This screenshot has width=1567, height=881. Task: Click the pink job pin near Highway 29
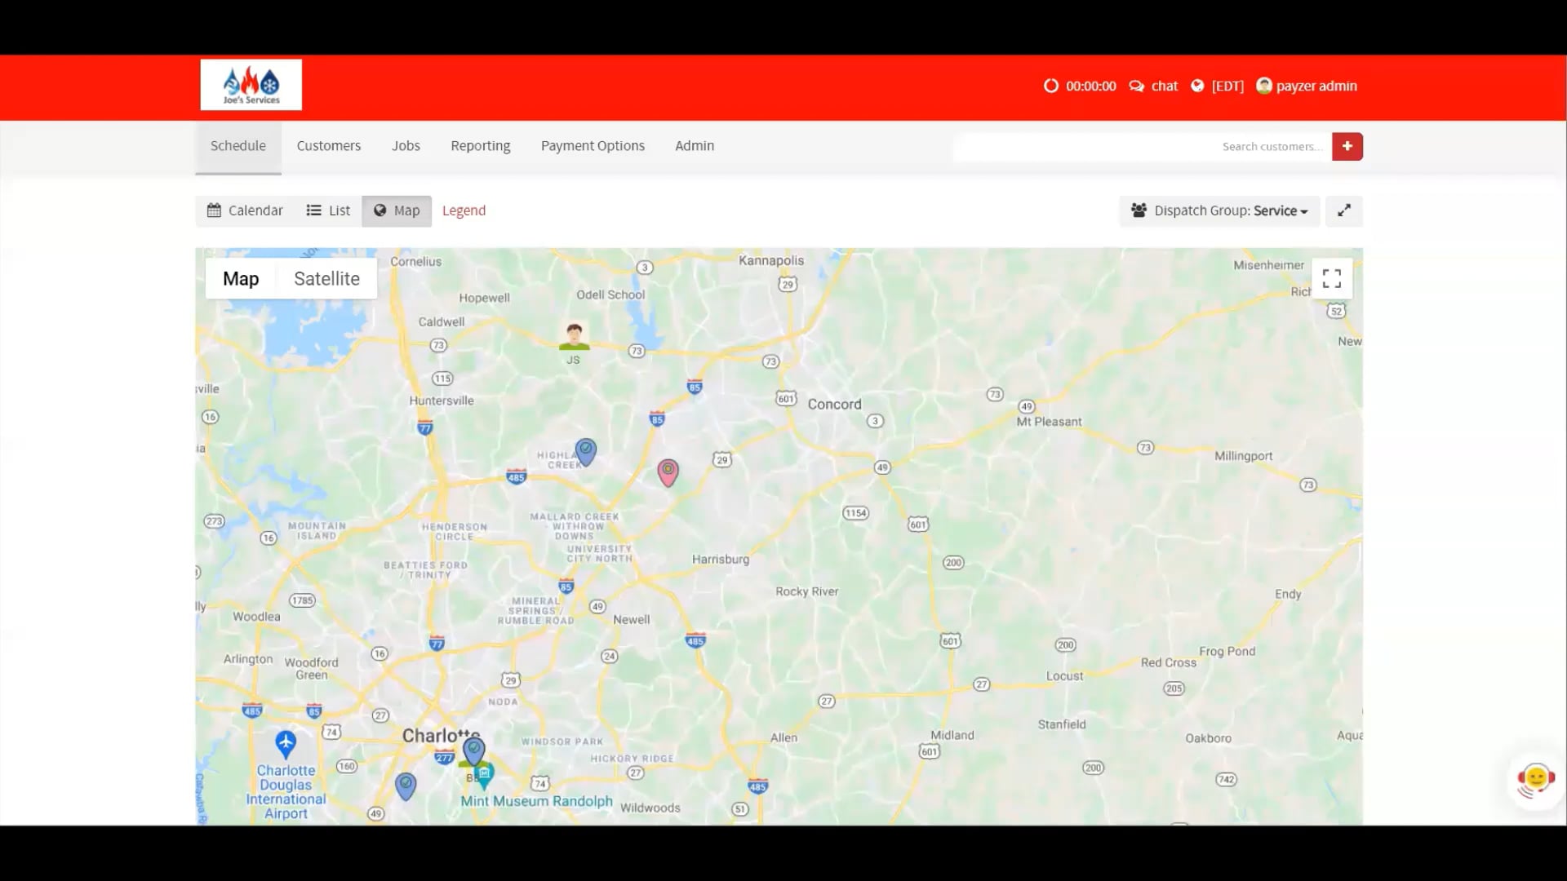668,471
